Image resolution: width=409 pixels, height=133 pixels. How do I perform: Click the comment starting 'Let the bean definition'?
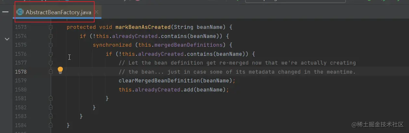click(x=237, y=63)
